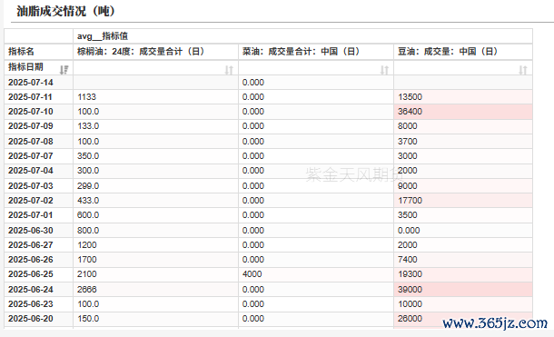Click soybean oil value 26000
This screenshot has height=337, width=554.
click(411, 318)
